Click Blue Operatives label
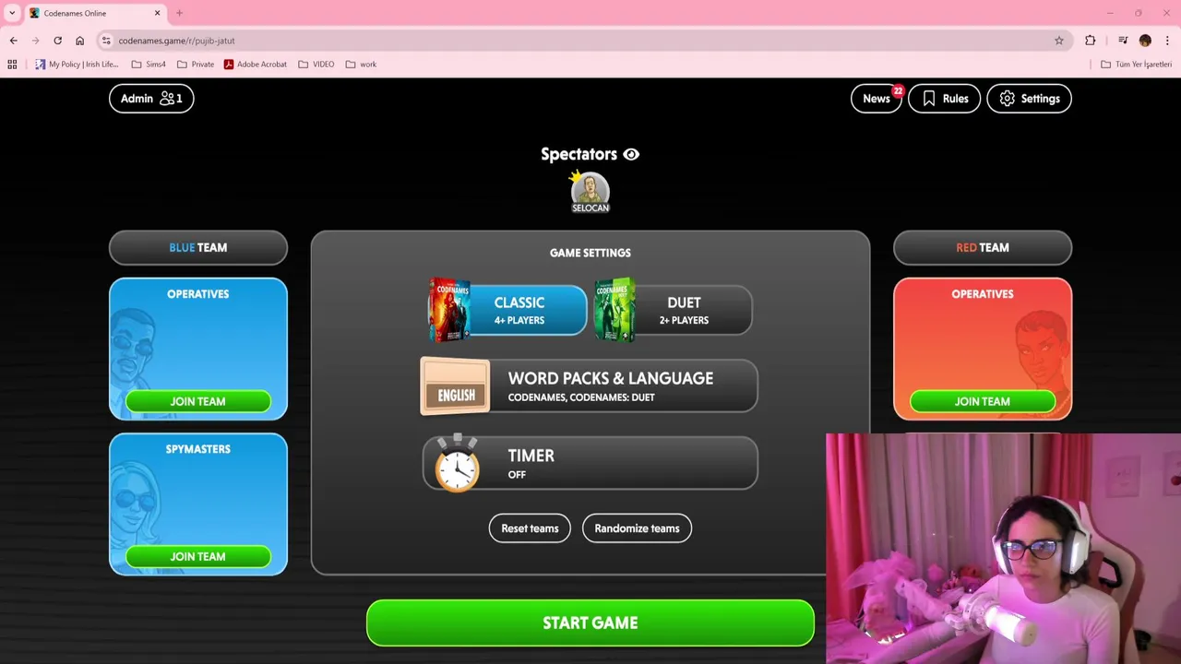The width and height of the screenshot is (1181, 664). point(197,294)
